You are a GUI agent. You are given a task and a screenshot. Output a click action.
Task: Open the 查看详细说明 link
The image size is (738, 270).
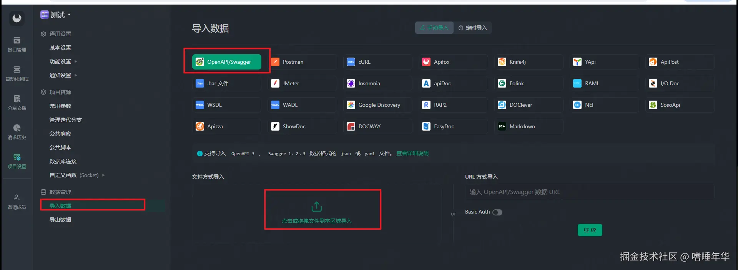[x=412, y=153]
